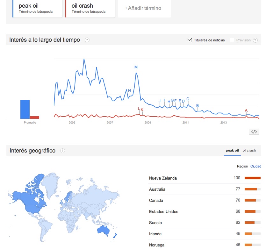Click red news marker L on chart
This screenshot has height=249, width=273.
(x=139, y=109)
